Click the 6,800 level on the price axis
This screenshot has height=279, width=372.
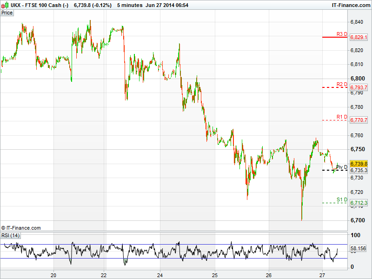(357, 79)
